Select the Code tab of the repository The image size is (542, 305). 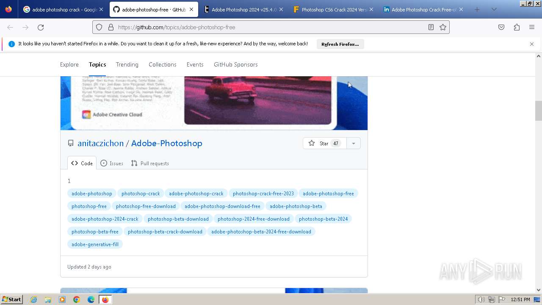82,163
